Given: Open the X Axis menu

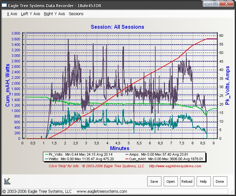Looking at the screenshot, I should tap(12, 14).
